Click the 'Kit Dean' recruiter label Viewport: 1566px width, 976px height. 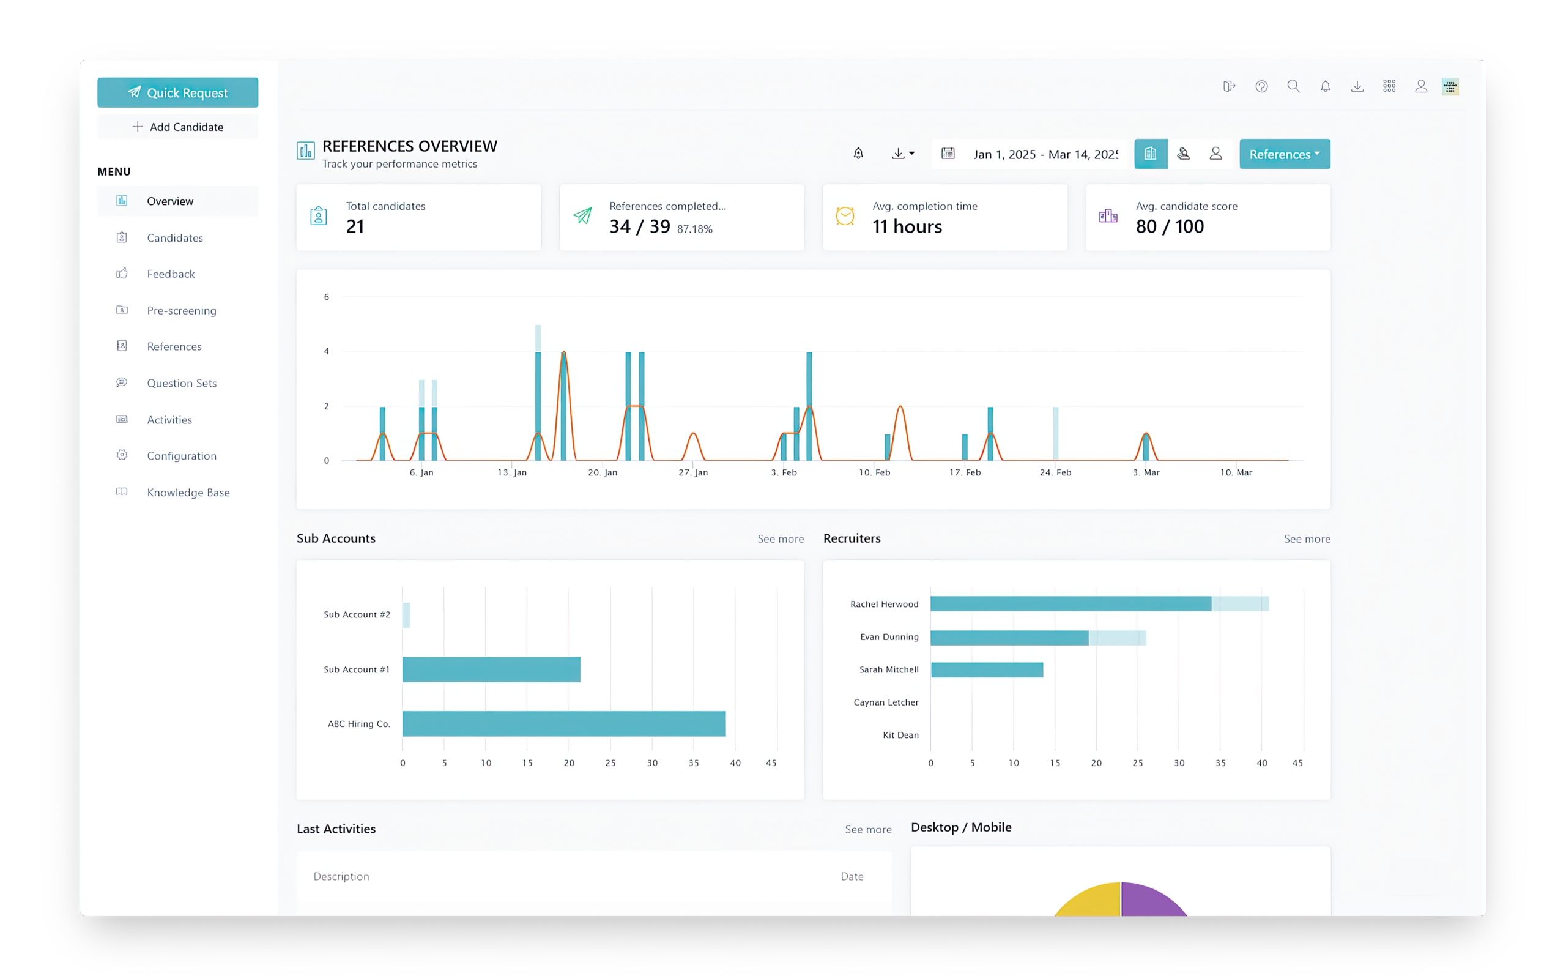(901, 736)
